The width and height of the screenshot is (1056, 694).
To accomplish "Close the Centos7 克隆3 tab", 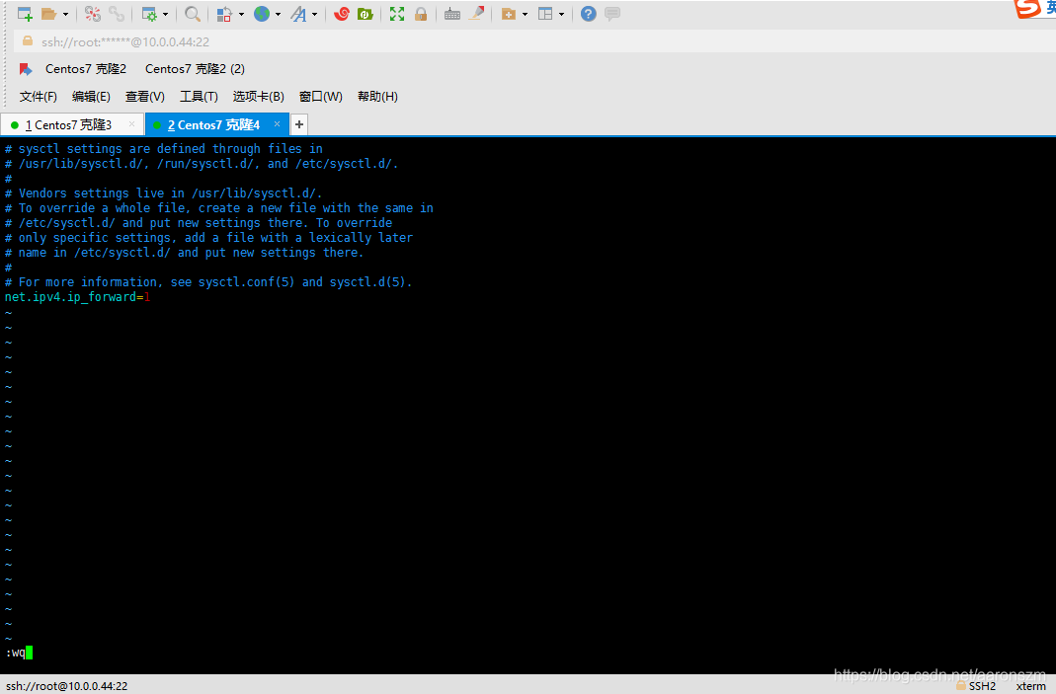I will [x=131, y=123].
